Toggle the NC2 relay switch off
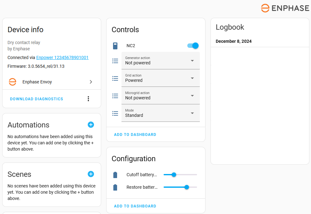This screenshot has width=311, height=214. point(193,46)
